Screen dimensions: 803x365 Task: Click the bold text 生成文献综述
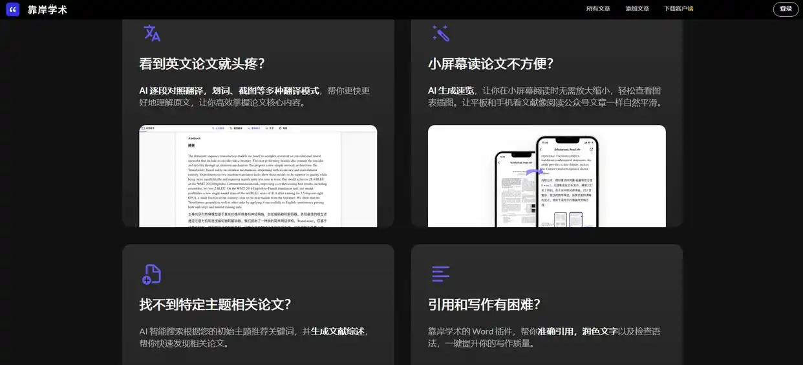[x=339, y=331]
